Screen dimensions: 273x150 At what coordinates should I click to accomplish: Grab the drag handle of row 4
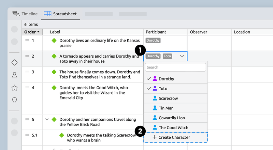27,87
